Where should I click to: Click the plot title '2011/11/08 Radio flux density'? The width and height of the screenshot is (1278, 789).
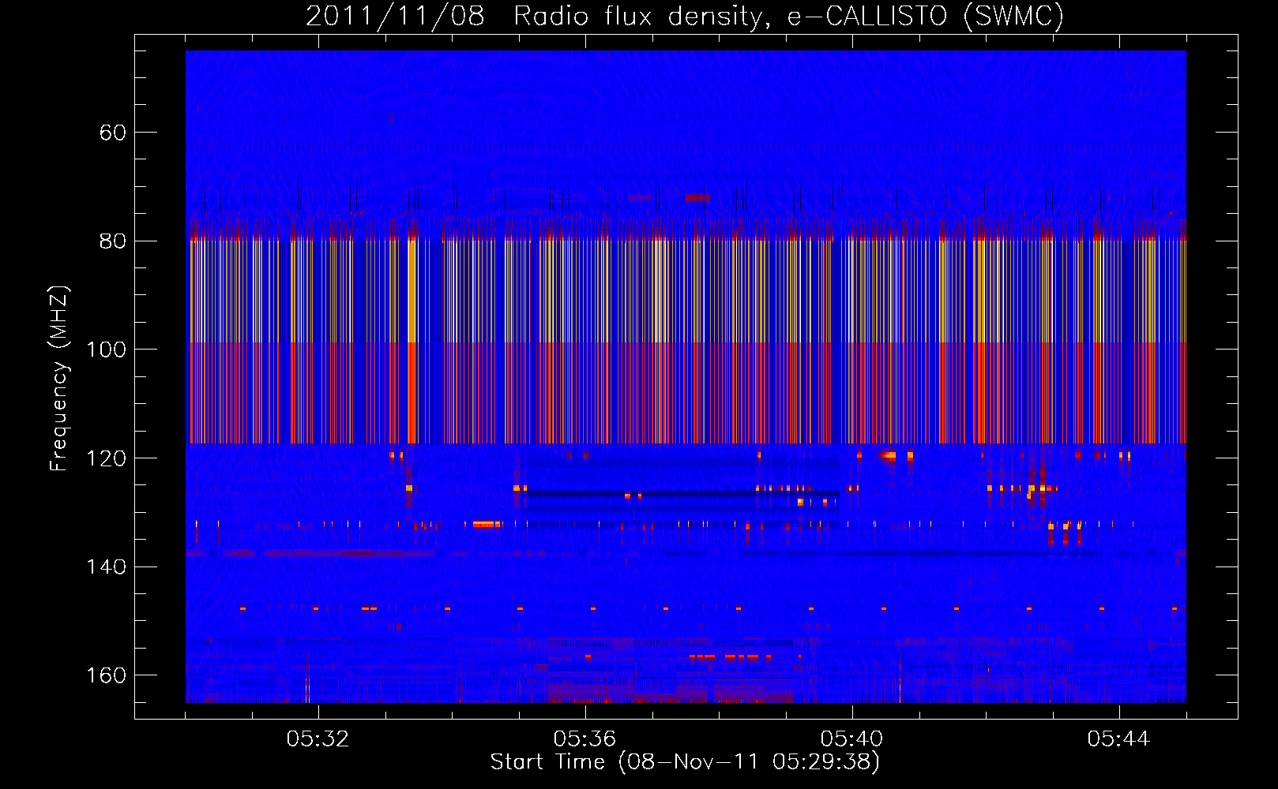coord(538,16)
